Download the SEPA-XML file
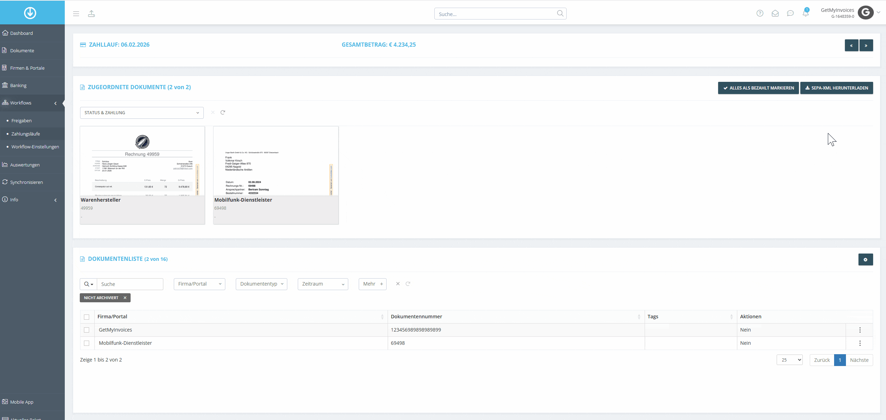886x420 pixels. pyautogui.click(x=837, y=88)
